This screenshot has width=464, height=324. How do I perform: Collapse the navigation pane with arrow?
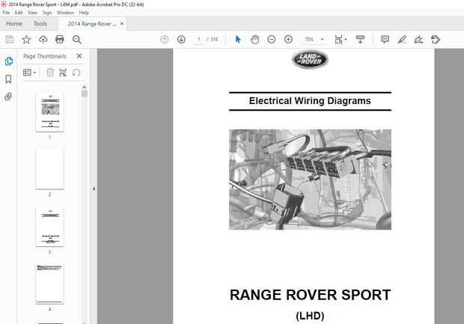[94, 189]
